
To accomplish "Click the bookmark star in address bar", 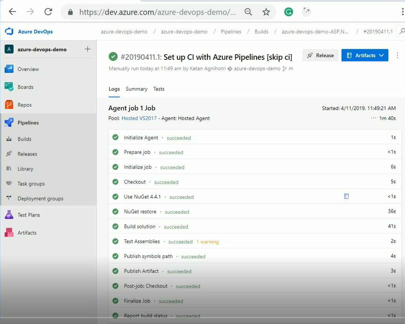I will pos(266,12).
